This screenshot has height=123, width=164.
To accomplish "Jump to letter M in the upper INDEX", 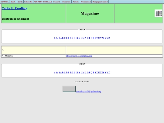I will pos(83,38).
